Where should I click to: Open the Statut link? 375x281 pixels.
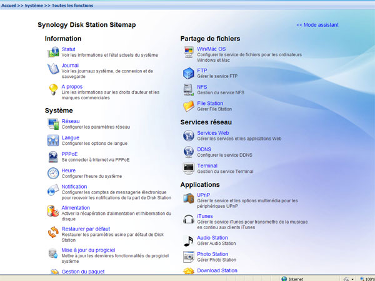pyautogui.click(x=68, y=49)
